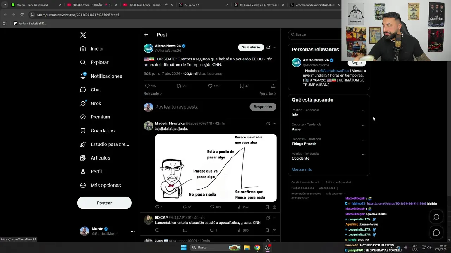Click the browser address bar URL
The width and height of the screenshot is (451, 253).
click(x=78, y=15)
